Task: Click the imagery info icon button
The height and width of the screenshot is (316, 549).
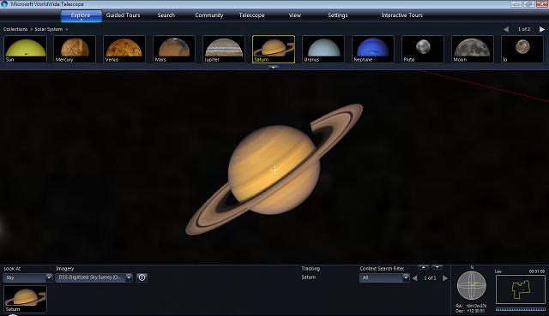Action: click(142, 277)
